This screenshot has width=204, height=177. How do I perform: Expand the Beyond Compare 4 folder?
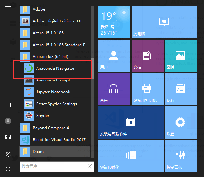pyautogui.click(x=55, y=128)
